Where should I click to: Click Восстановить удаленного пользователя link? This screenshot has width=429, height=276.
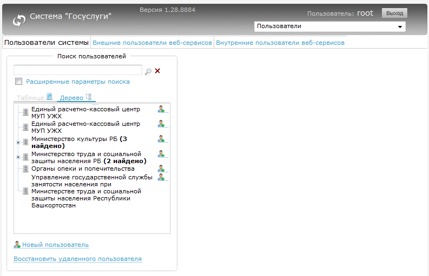[78, 259]
